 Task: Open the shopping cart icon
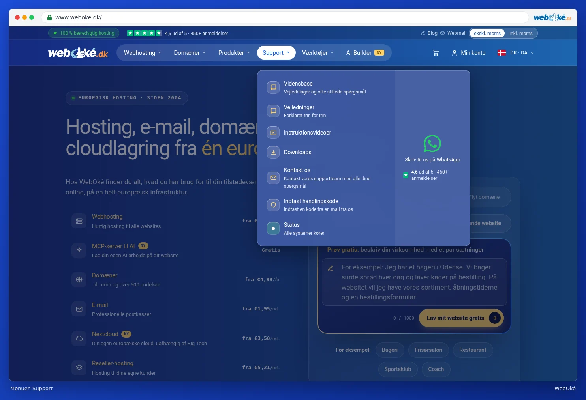coord(436,53)
